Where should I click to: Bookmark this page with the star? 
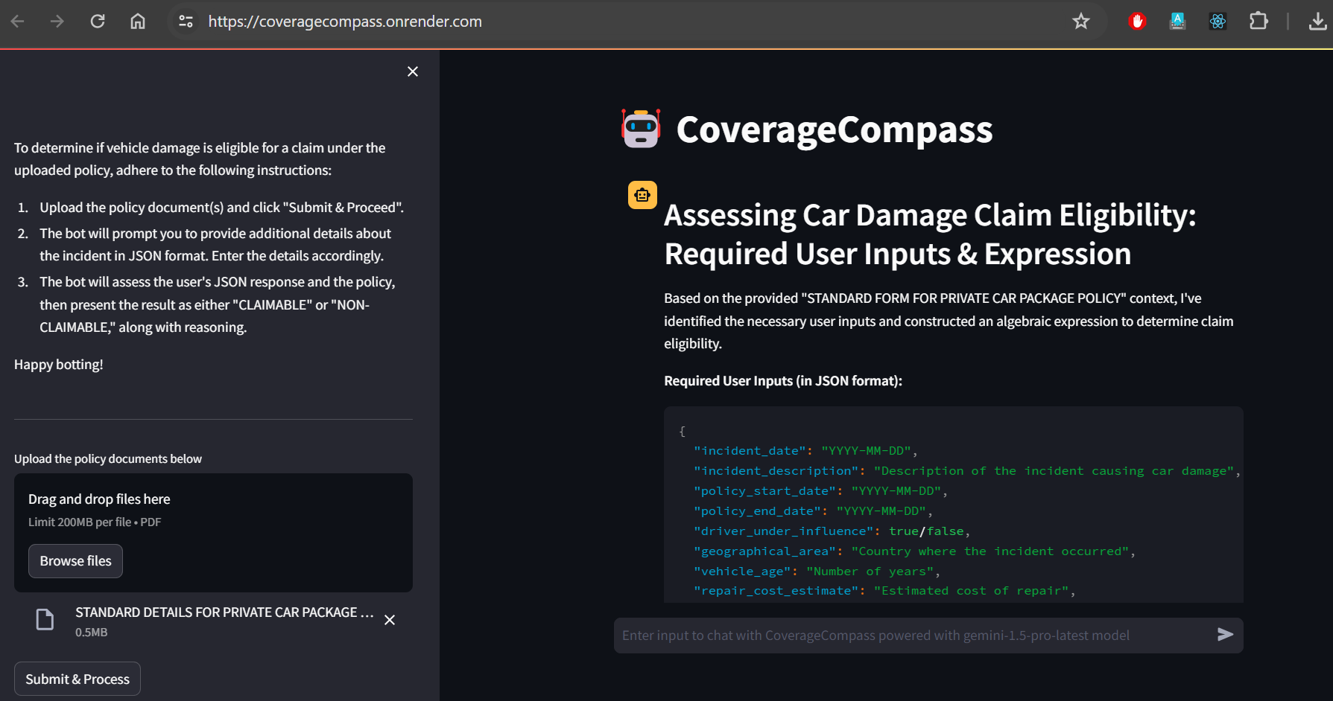pos(1081,22)
